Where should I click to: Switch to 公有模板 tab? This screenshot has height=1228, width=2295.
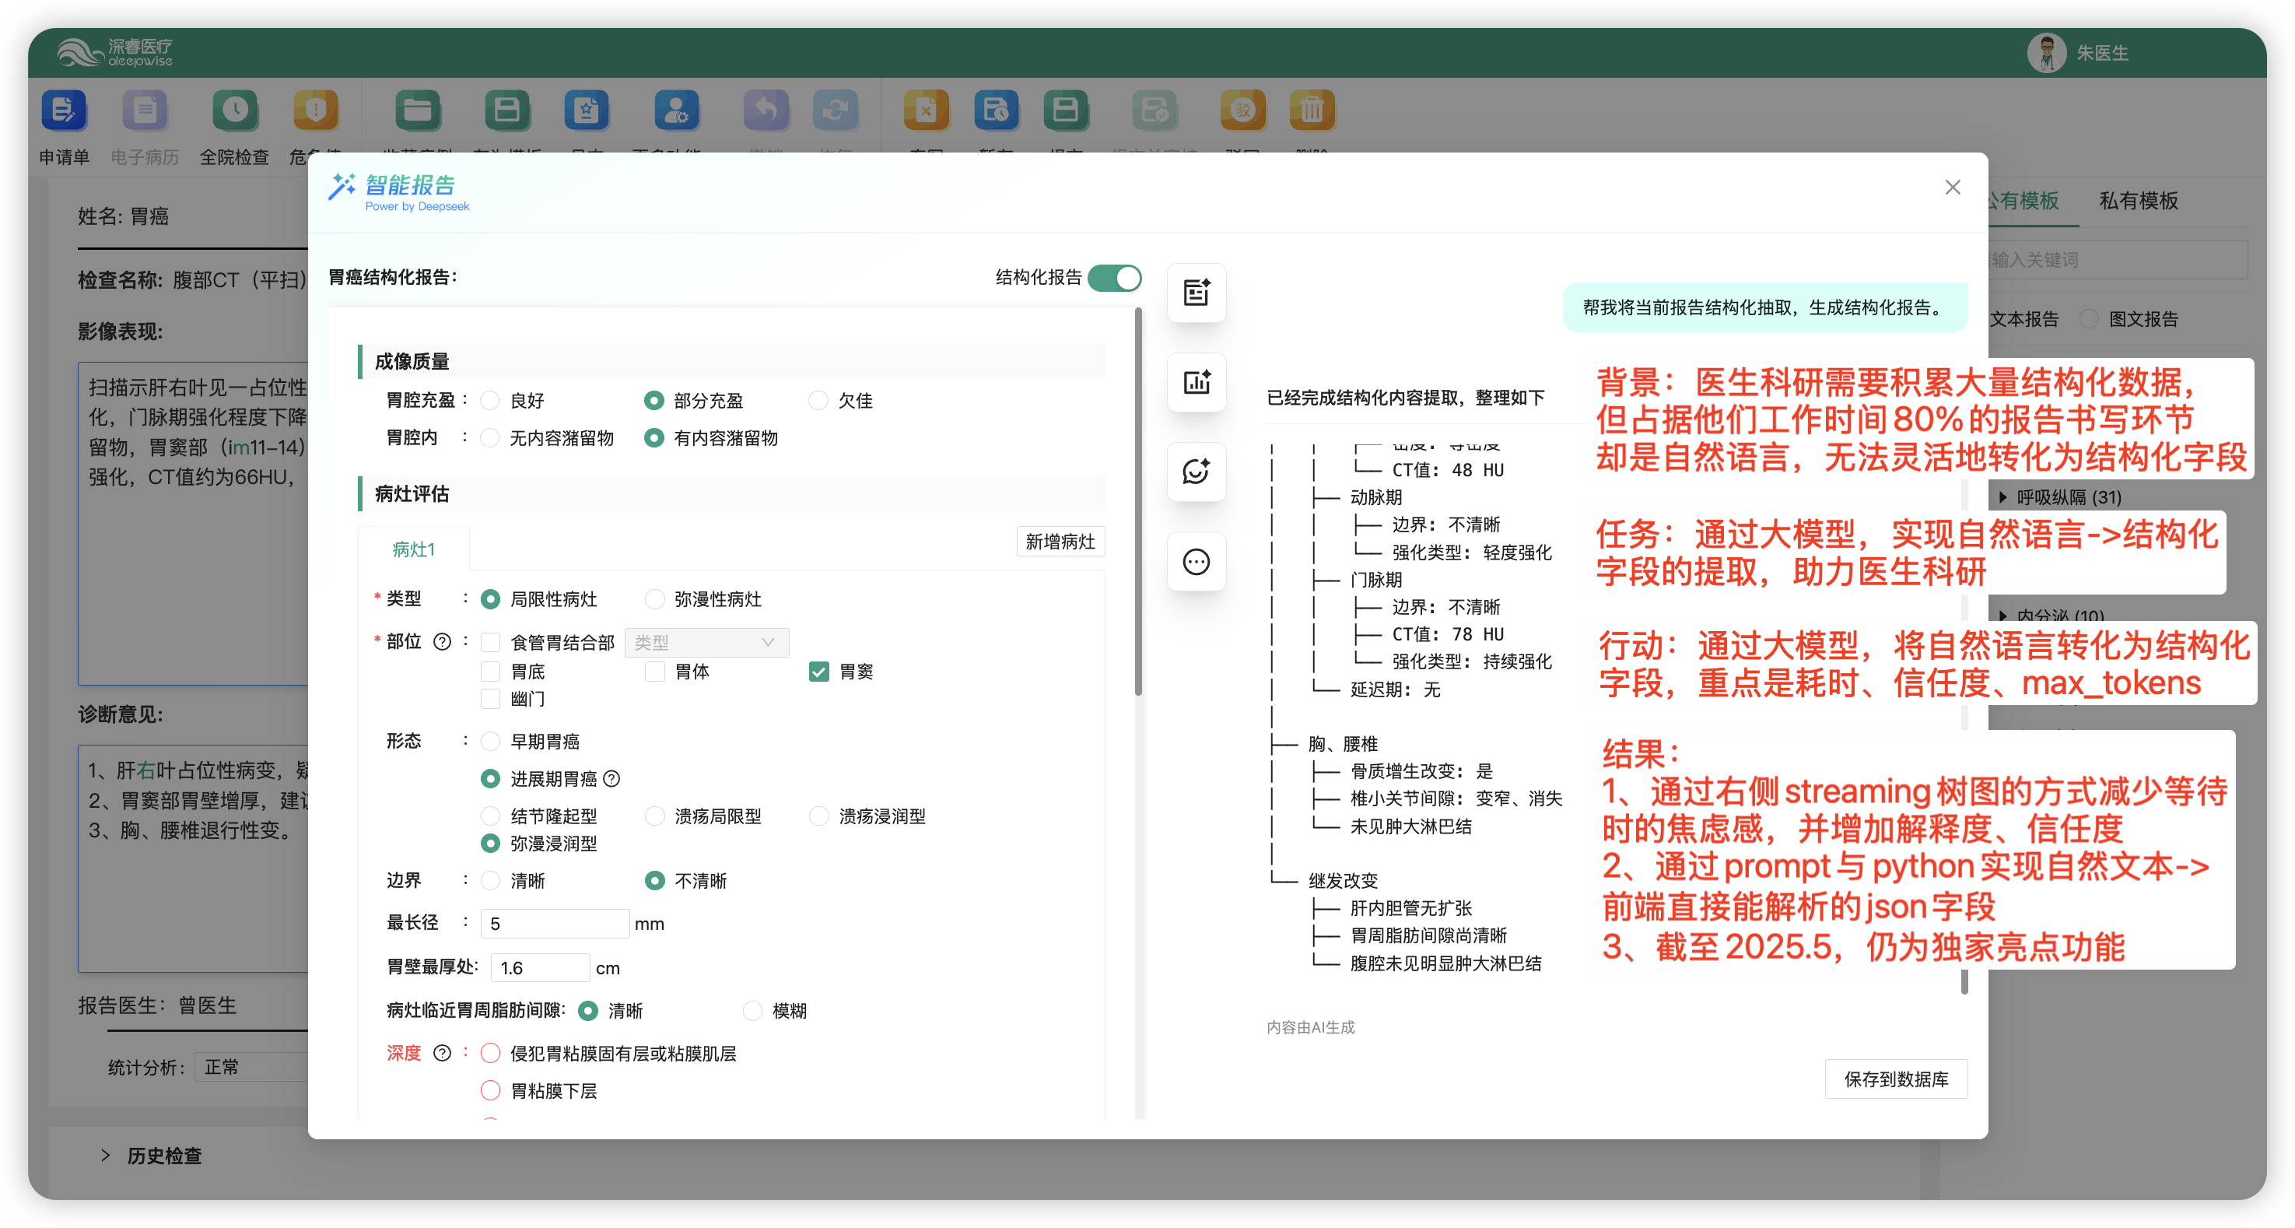click(2023, 201)
